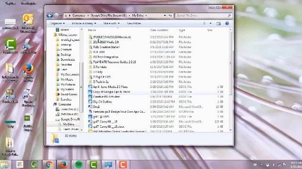This screenshot has width=302, height=169.
Task: Open the Share with menu
Action: (x=111, y=23)
